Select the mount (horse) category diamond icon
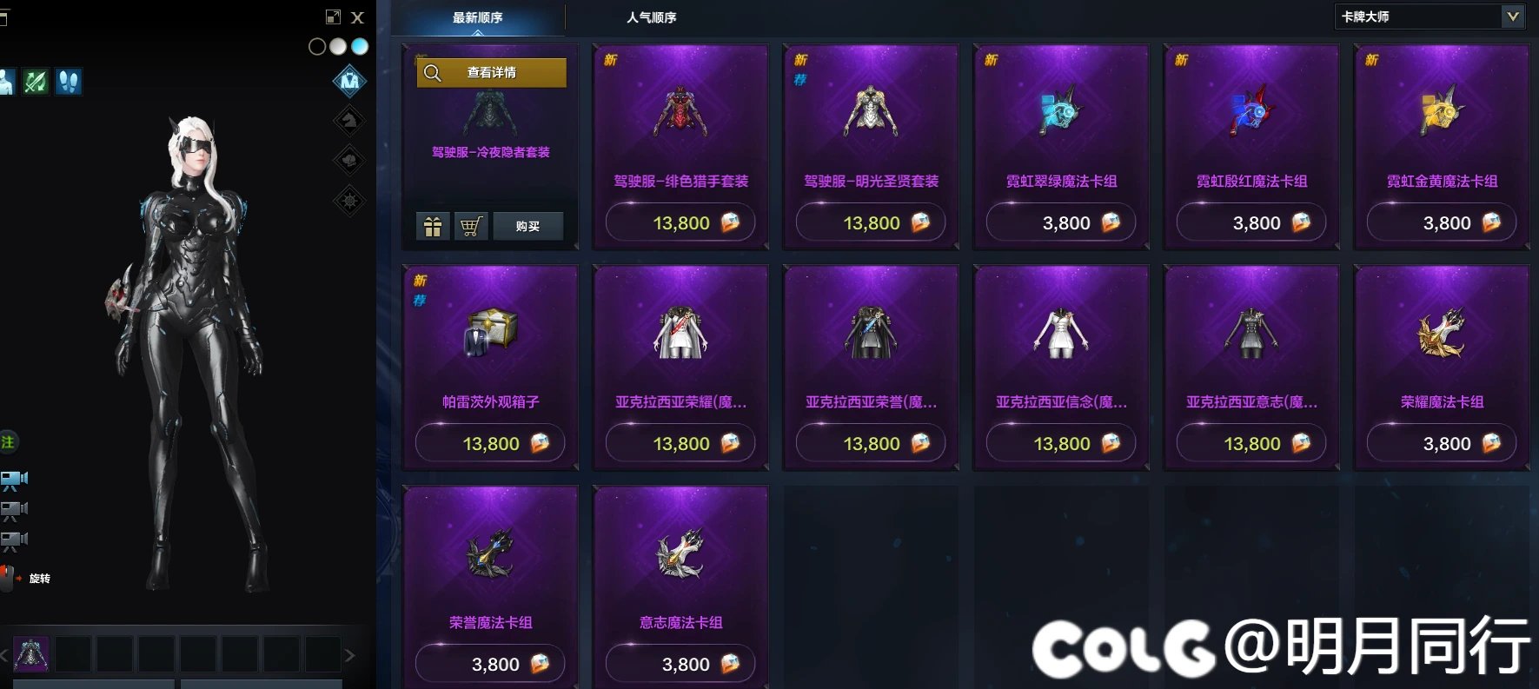 tap(349, 121)
